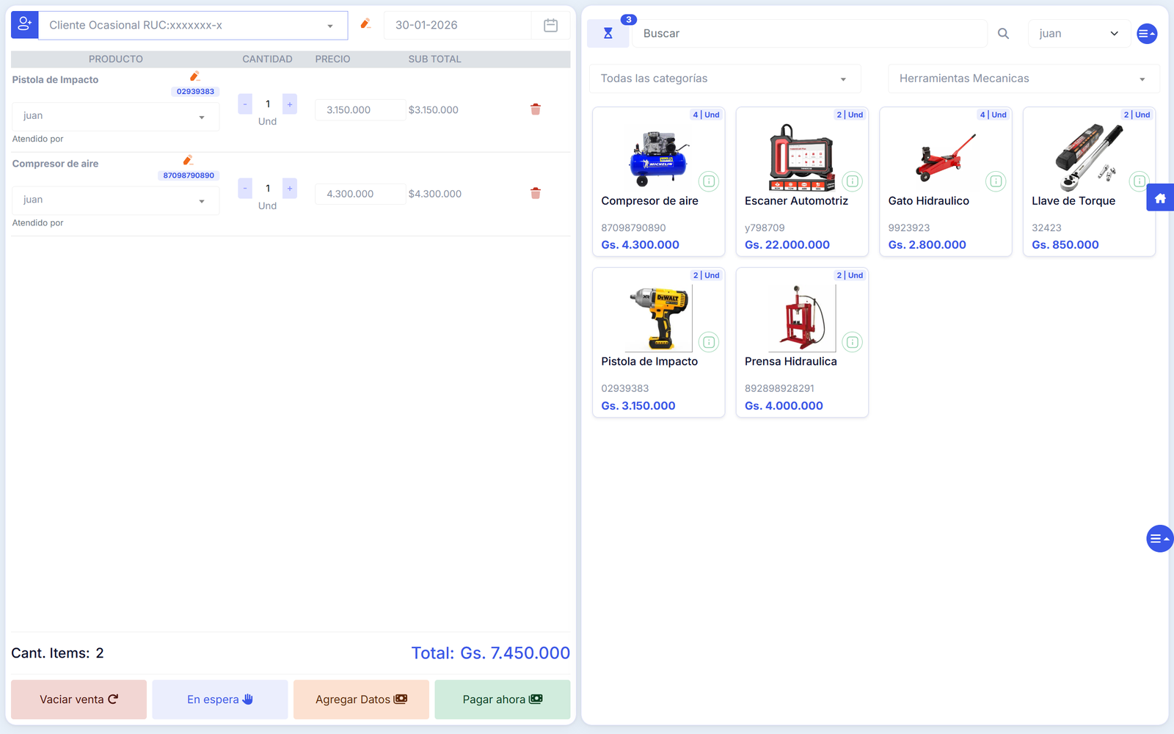Open pending sales hourglass icon
1174x734 pixels.
coord(608,34)
